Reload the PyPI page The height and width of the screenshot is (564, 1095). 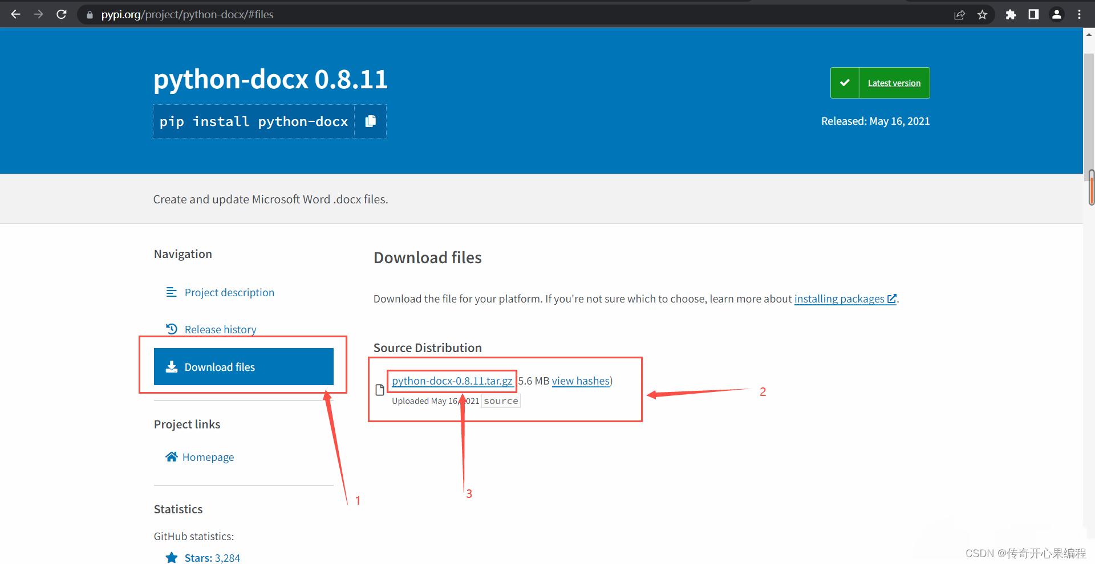62,14
